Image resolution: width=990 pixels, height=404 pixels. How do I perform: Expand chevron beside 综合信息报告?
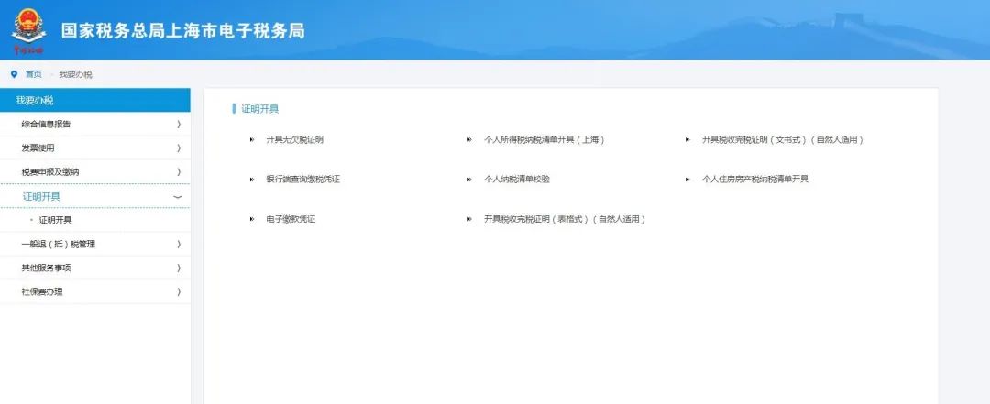coord(179,125)
